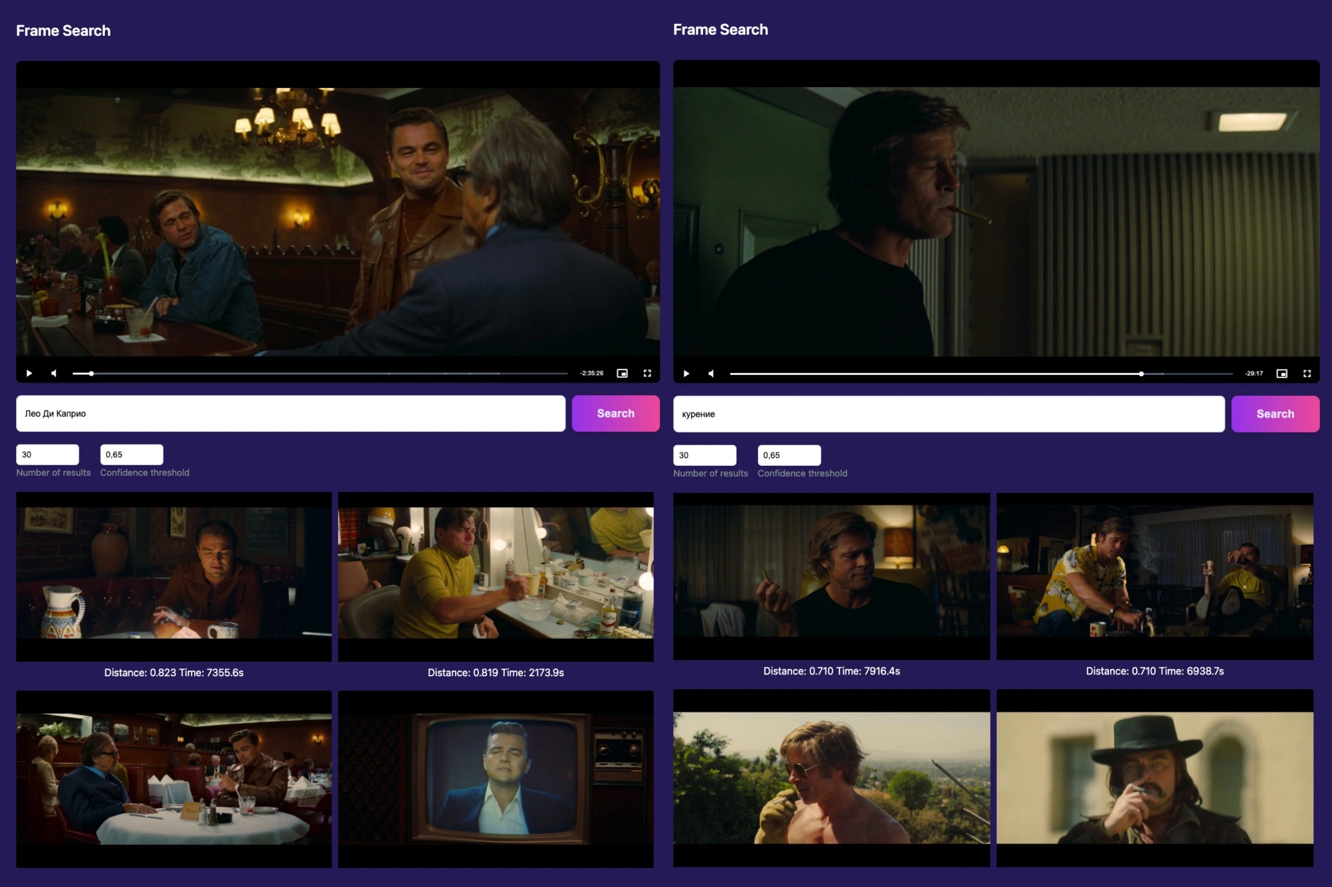Click the right video remaining time -29:17
Screen dimensions: 1332x887
coord(1254,374)
